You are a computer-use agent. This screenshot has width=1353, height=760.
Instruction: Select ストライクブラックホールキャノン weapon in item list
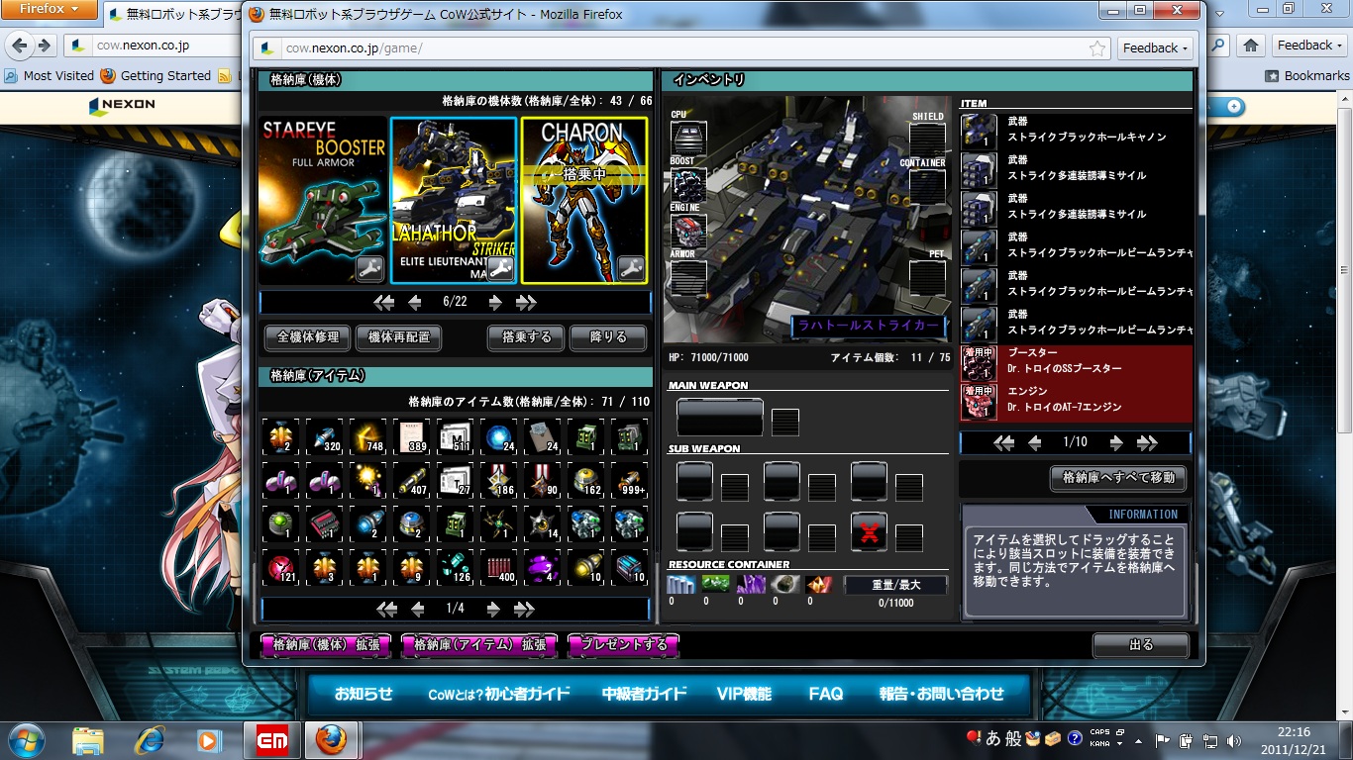point(1076,130)
